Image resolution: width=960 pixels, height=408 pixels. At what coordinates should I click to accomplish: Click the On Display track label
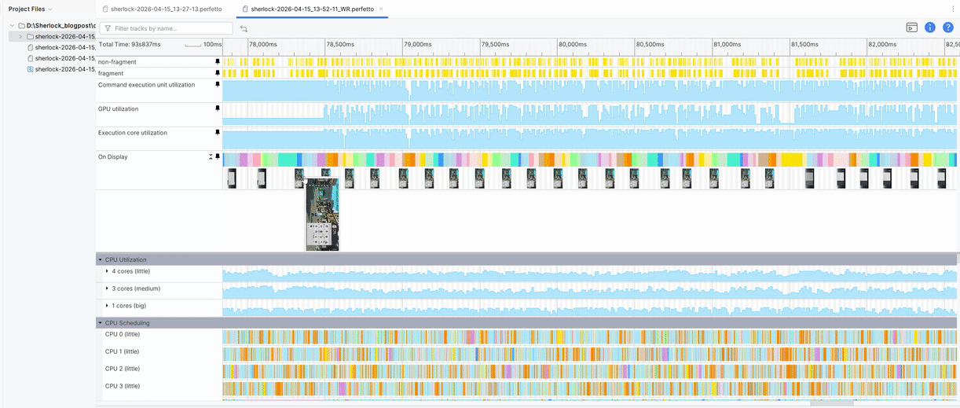tap(113, 157)
